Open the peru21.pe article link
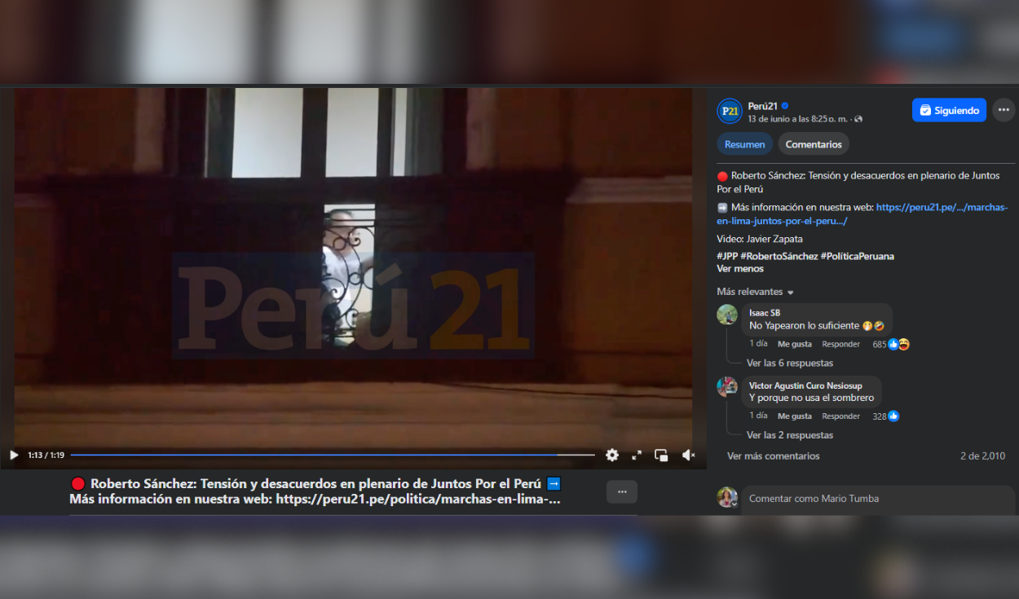This screenshot has width=1019, height=599. (x=862, y=214)
